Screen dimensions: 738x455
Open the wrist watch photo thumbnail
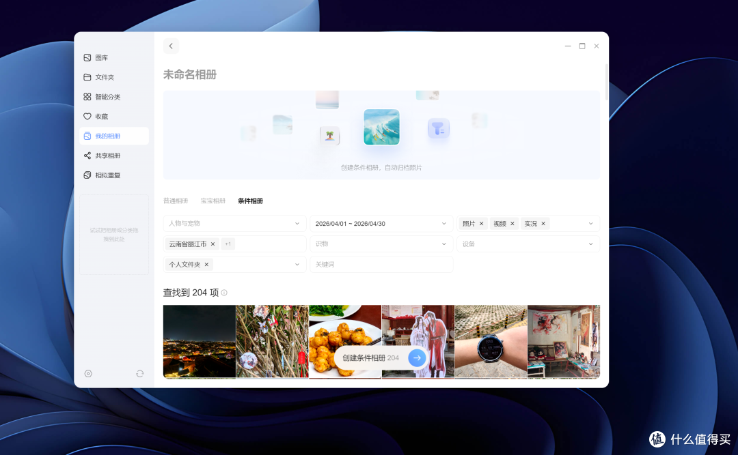pyautogui.click(x=491, y=342)
